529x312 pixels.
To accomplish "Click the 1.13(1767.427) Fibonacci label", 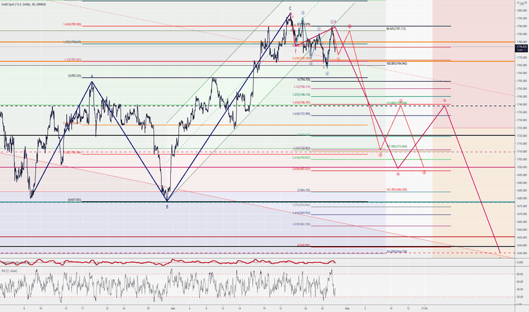I will coord(73,60).
